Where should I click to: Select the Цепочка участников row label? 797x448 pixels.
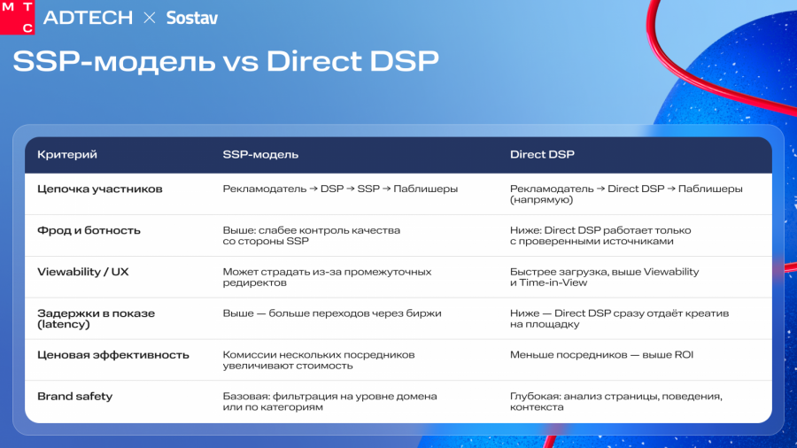(99, 189)
